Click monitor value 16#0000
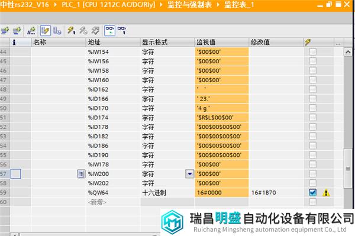The width and height of the screenshot is (355, 236). pyautogui.click(x=222, y=193)
